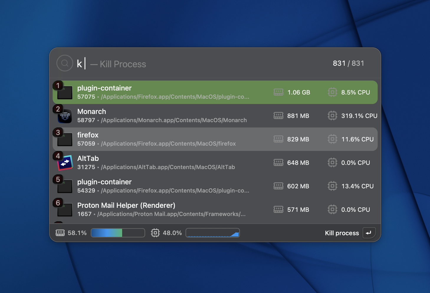Click the CPU usage history graph
This screenshot has width=430, height=293.
pyautogui.click(x=213, y=233)
